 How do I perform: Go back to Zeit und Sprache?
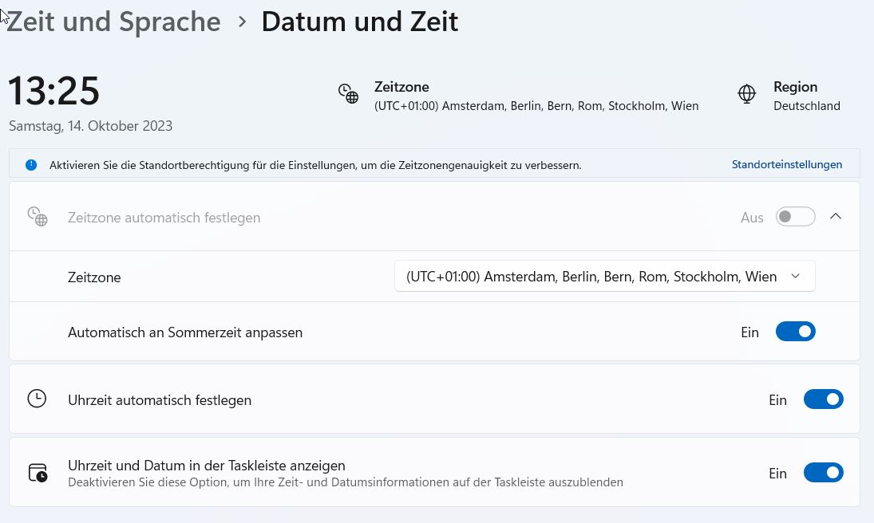(113, 22)
